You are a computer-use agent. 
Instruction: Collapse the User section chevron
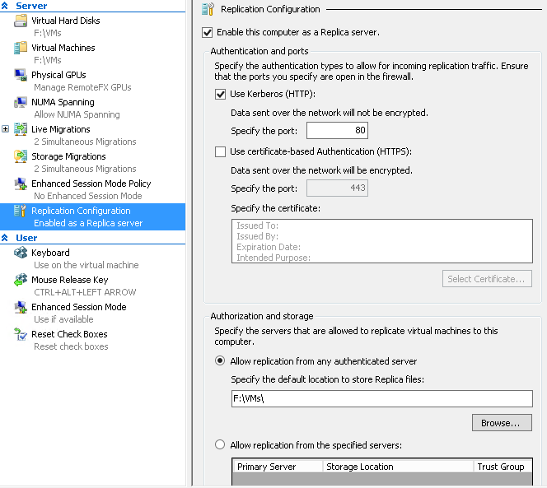tap(5, 238)
